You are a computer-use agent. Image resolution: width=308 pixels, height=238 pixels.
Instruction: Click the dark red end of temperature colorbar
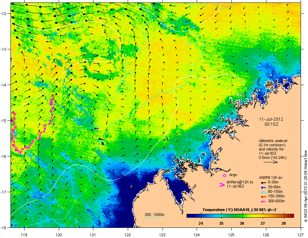292,216
